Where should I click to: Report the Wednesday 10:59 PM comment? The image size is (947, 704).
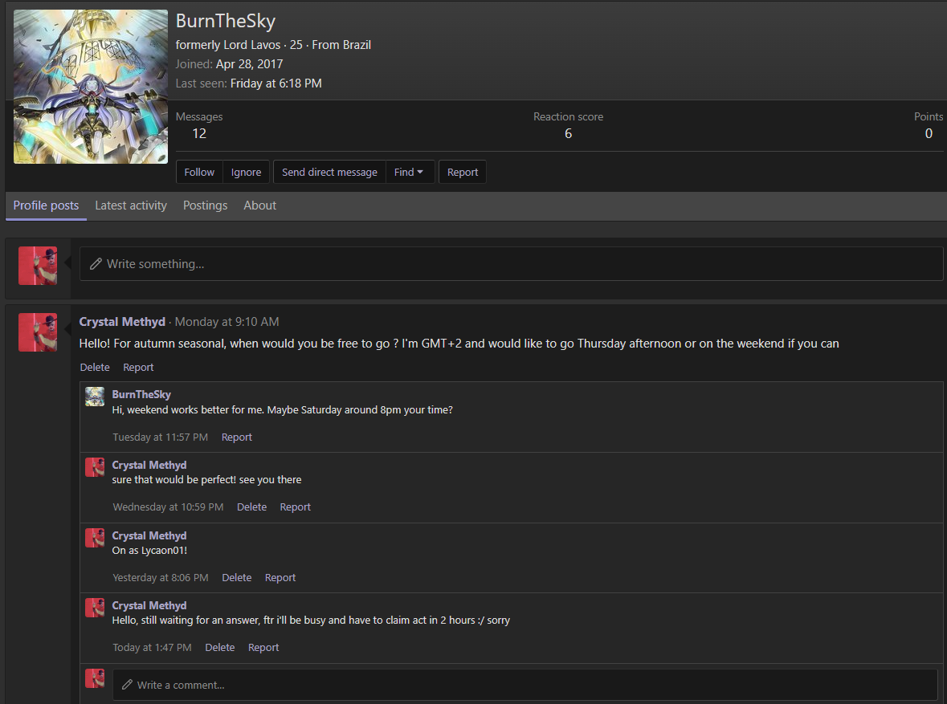[x=296, y=507]
